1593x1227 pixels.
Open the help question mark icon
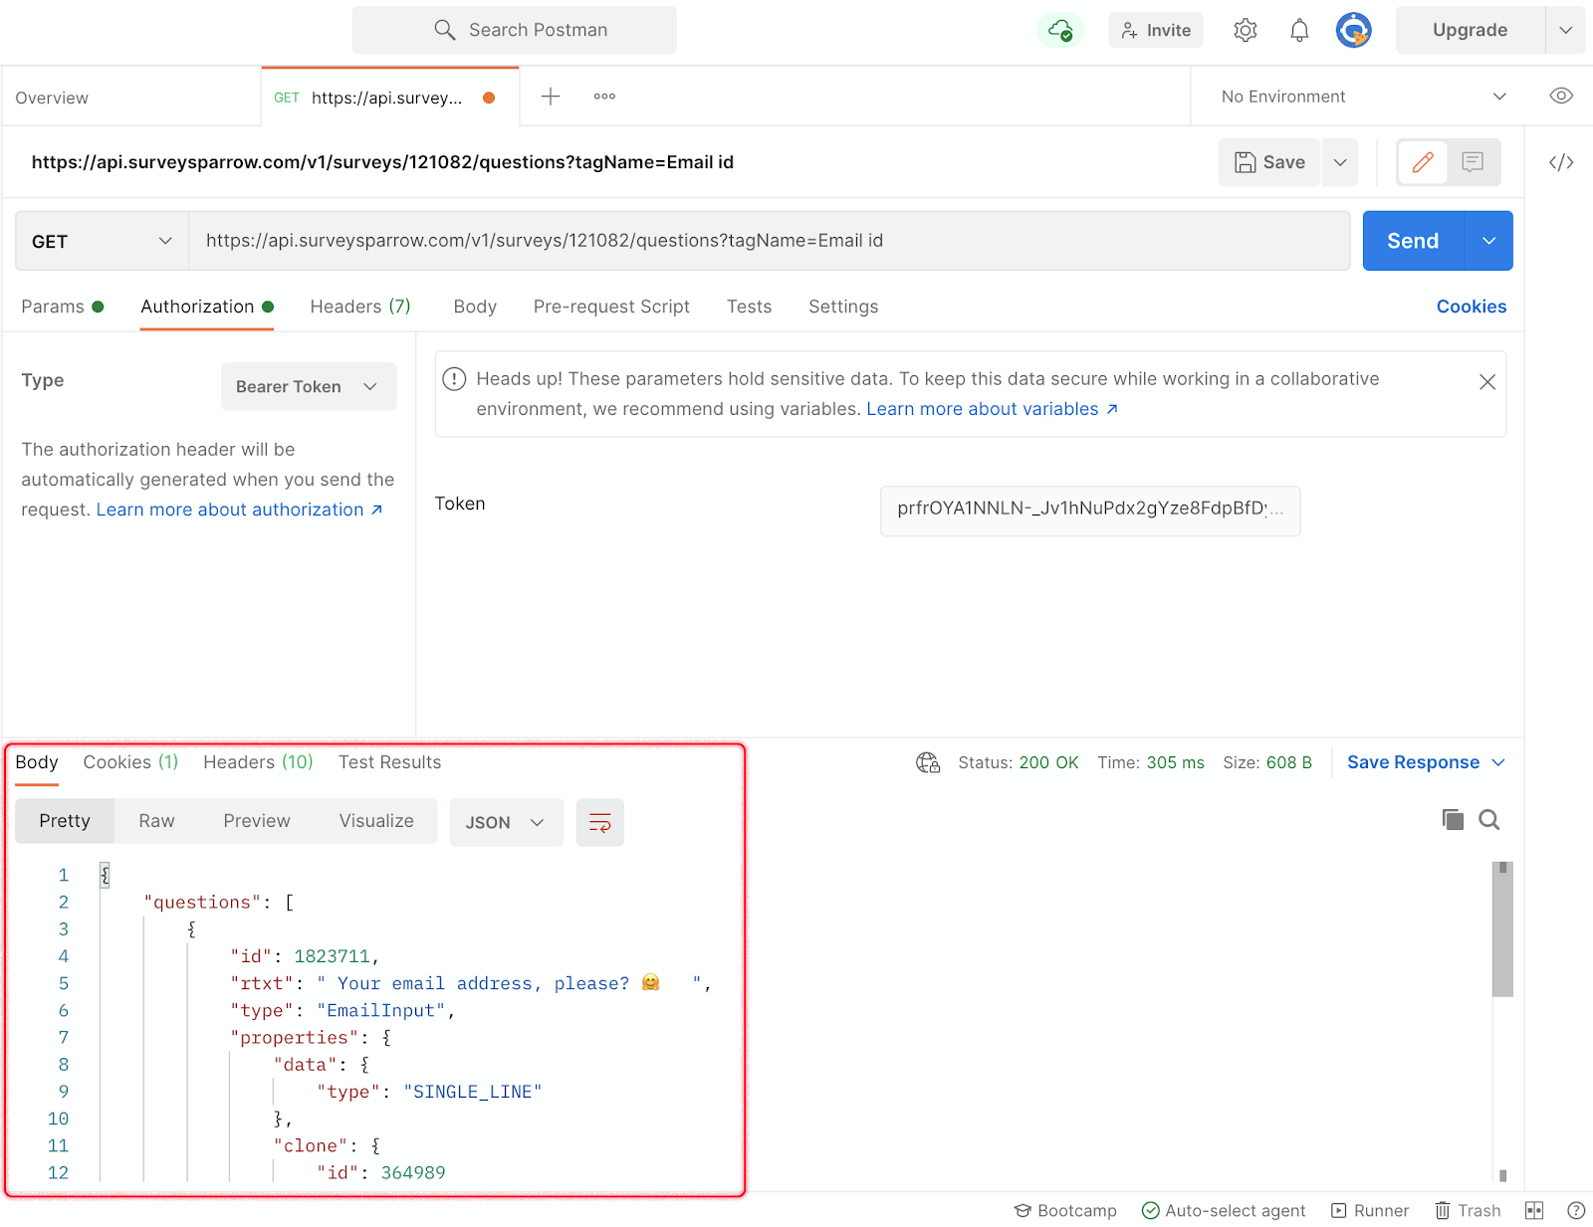point(1576,1210)
